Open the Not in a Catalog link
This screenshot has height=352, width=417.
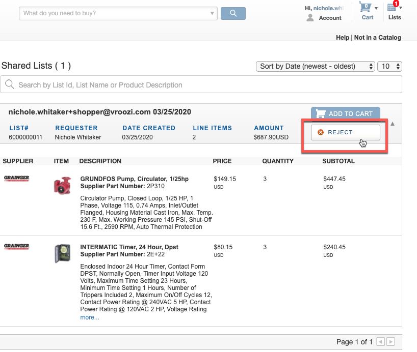pos(377,38)
